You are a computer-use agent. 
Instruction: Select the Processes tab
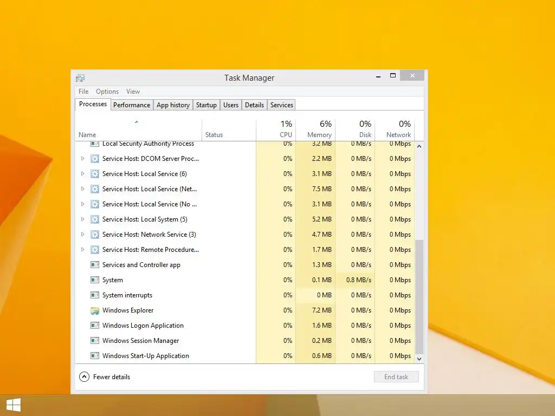pyautogui.click(x=93, y=104)
